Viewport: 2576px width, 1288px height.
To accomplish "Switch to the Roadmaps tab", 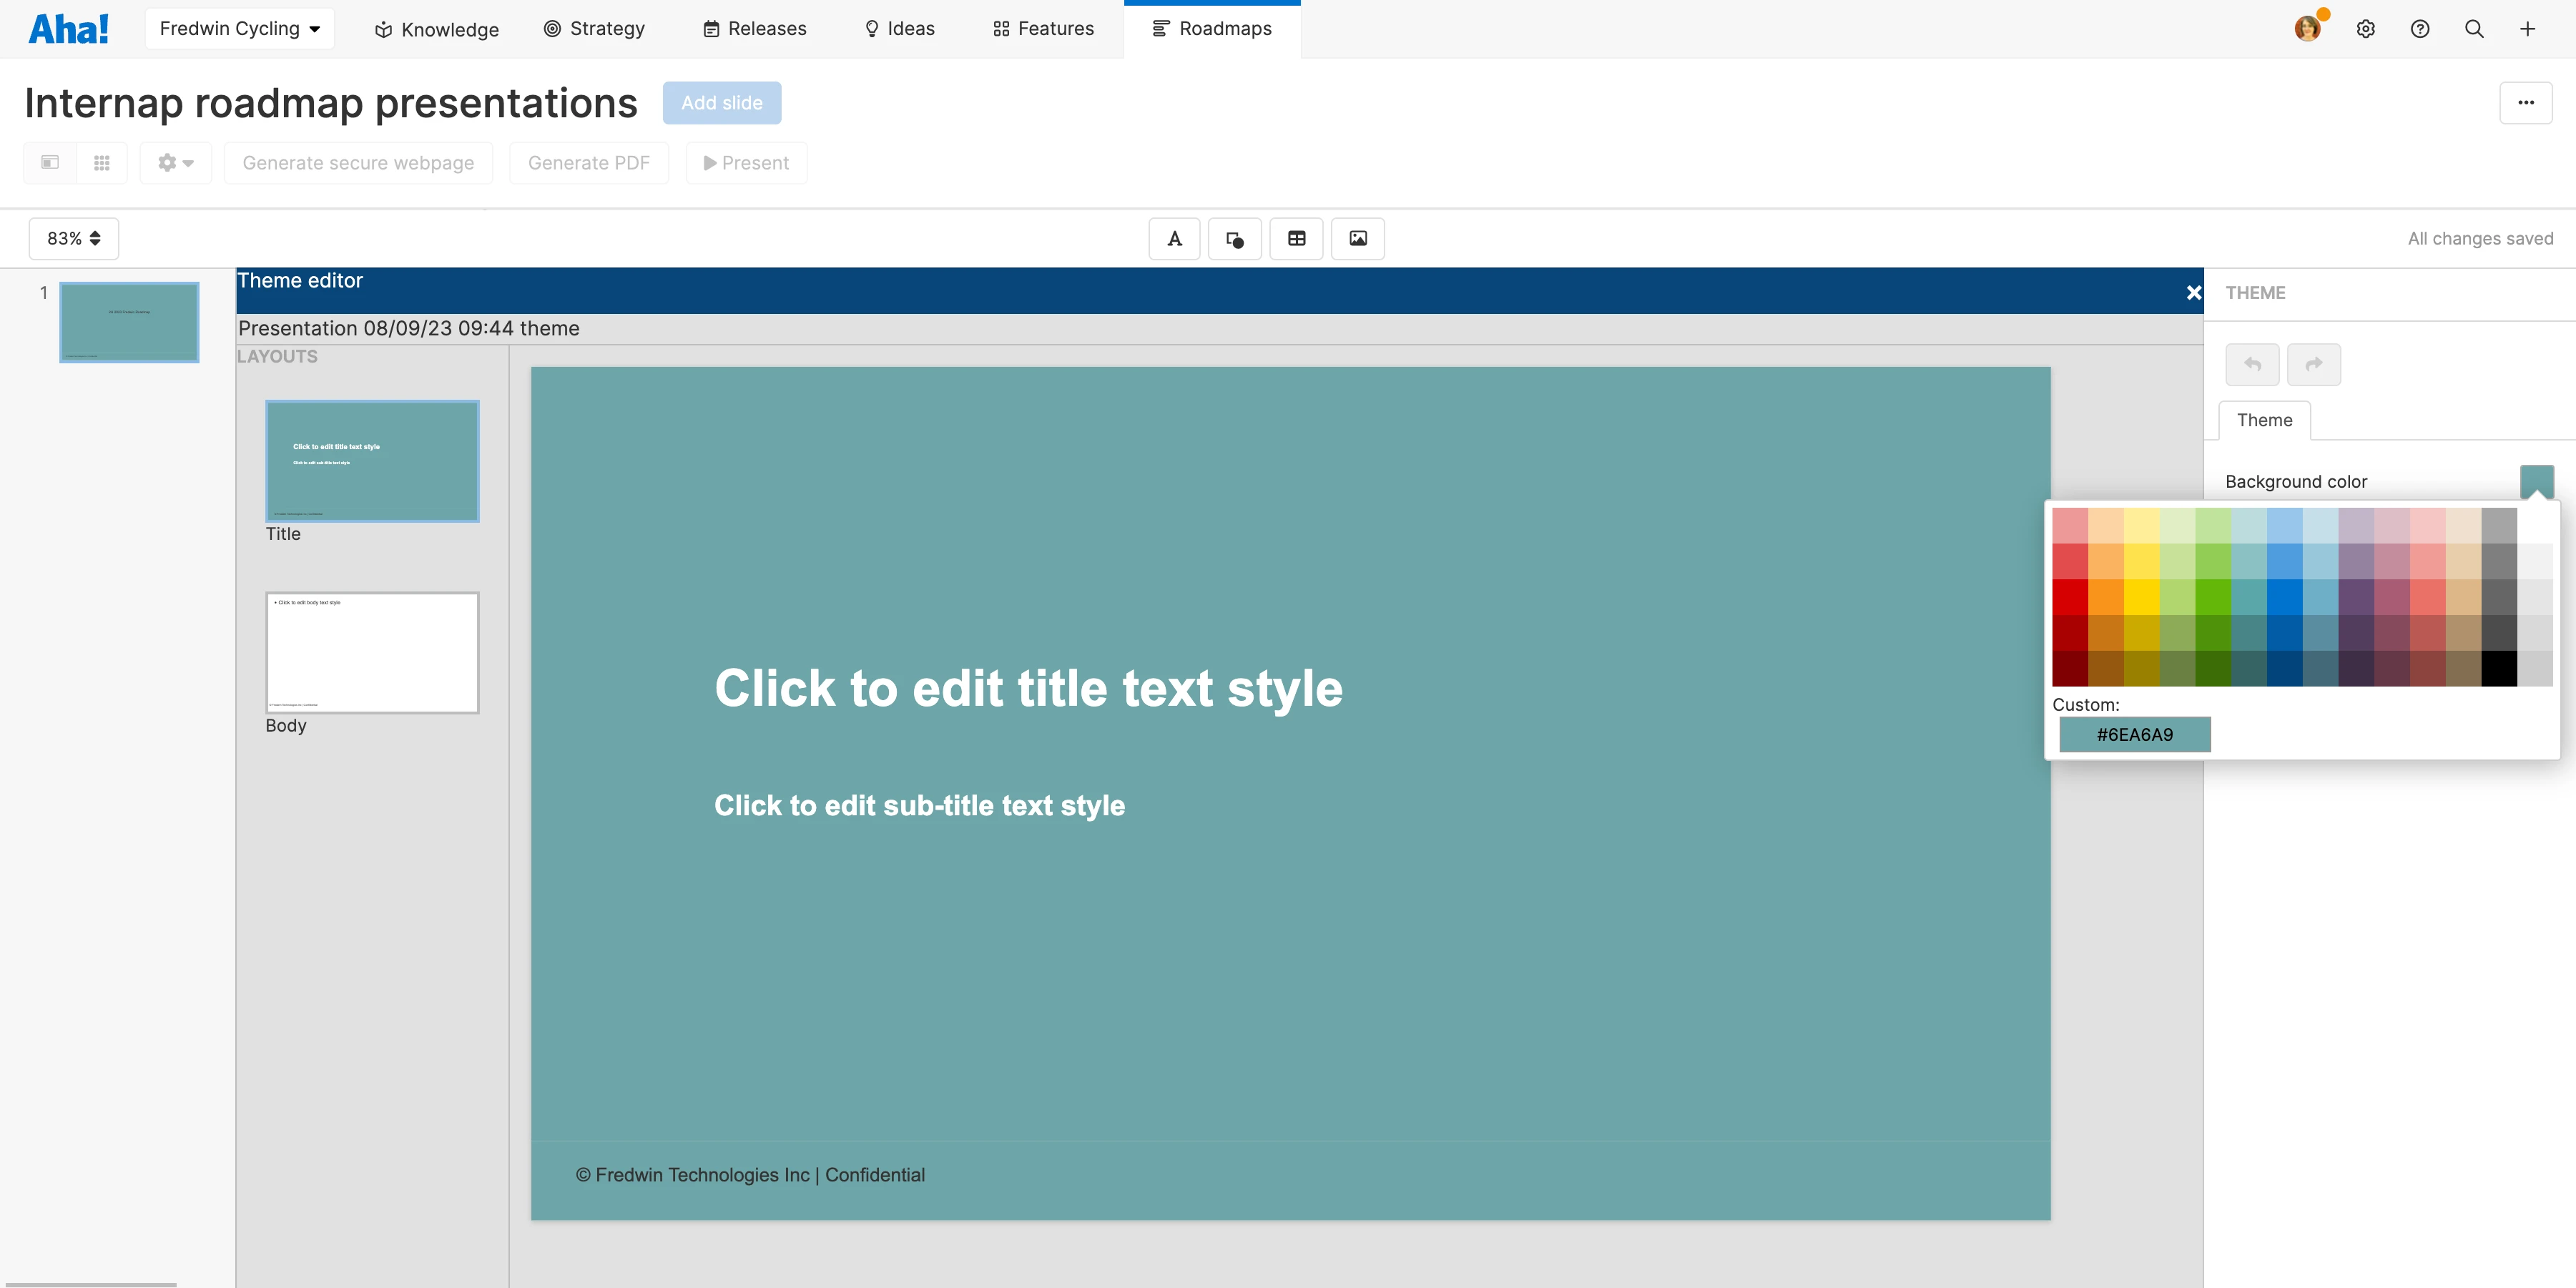I will point(1212,28).
